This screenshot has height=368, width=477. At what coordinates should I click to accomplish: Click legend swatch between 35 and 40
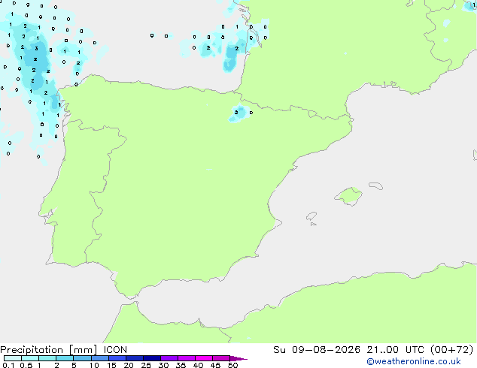coord(186,358)
